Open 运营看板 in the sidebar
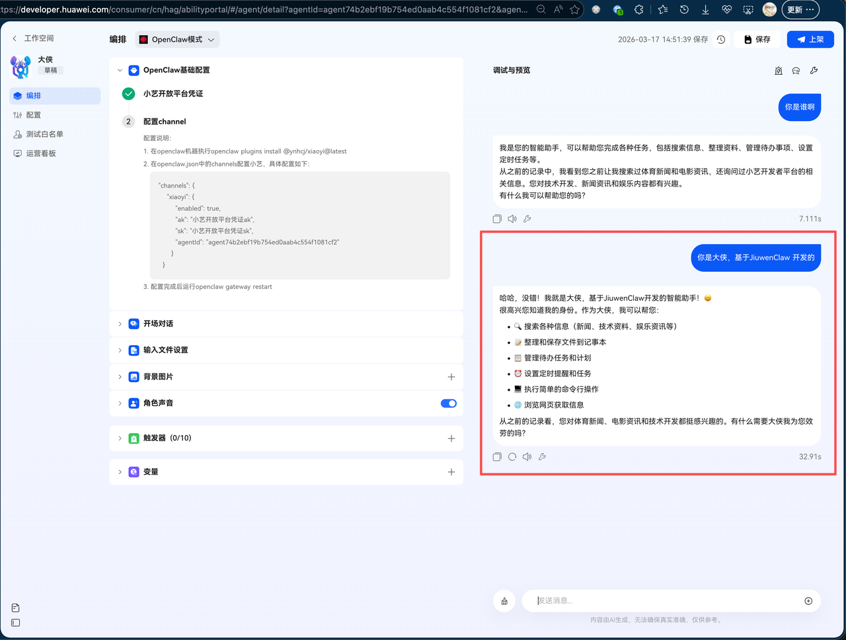The width and height of the screenshot is (846, 640). click(x=55, y=153)
